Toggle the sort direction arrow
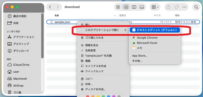This screenshot has height=97, width=203. tap(115, 16)
